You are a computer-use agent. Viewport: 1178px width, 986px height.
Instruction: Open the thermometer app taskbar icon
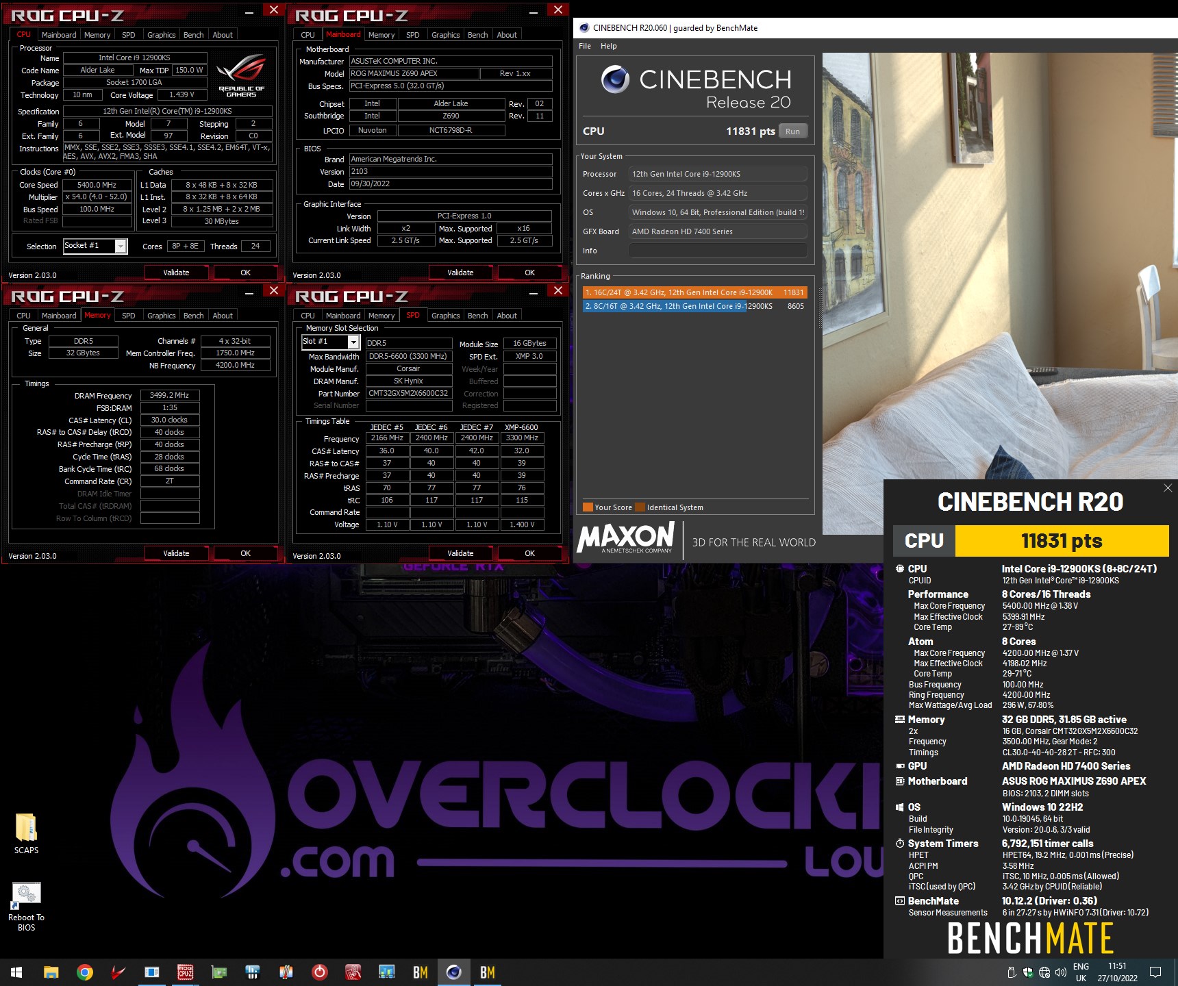(286, 972)
